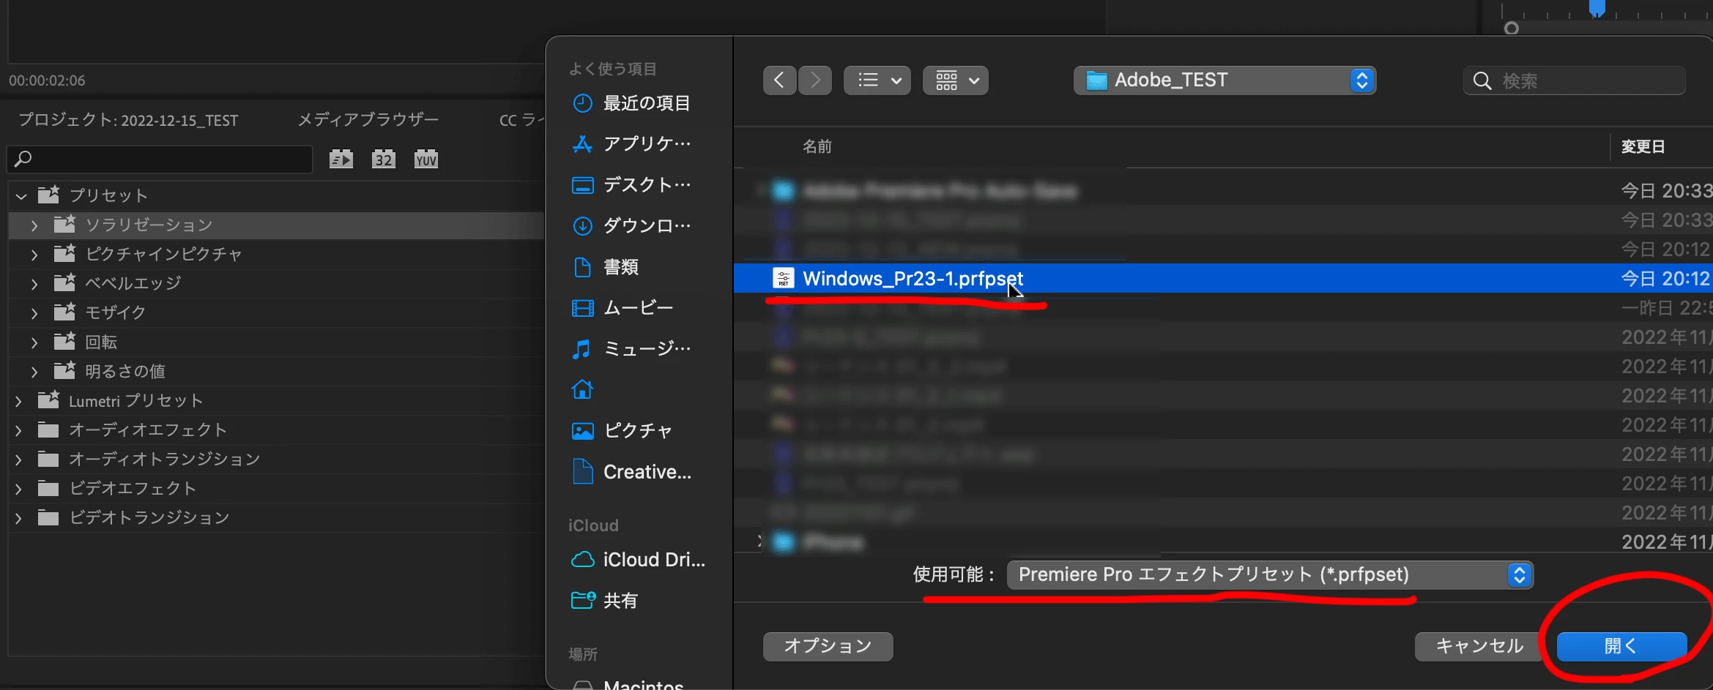Click the blue playhead marker on ruler
This screenshot has width=1713, height=690.
click(1597, 8)
